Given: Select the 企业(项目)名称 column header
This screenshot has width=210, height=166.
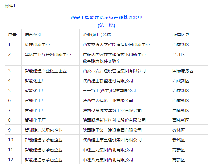Looking at the screenshot, I should pyautogui.click(x=97, y=35).
